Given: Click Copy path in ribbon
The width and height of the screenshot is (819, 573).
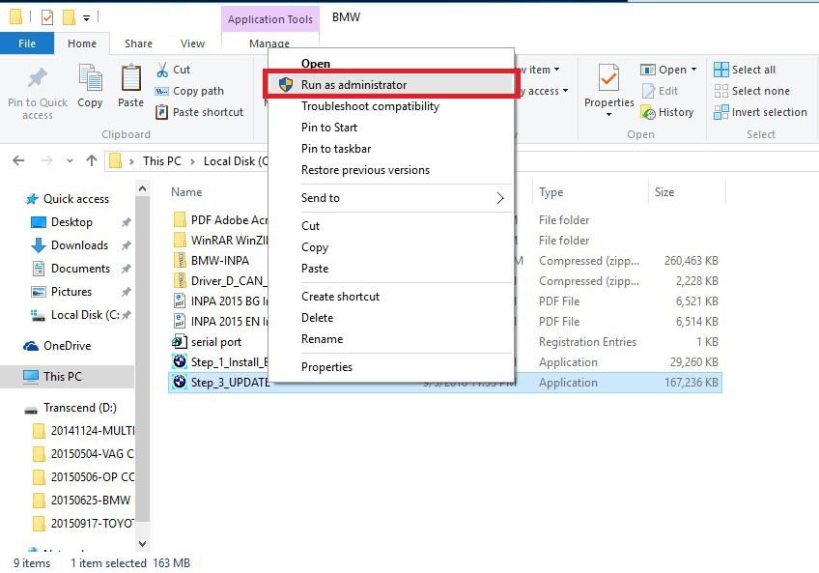Looking at the screenshot, I should 189,91.
